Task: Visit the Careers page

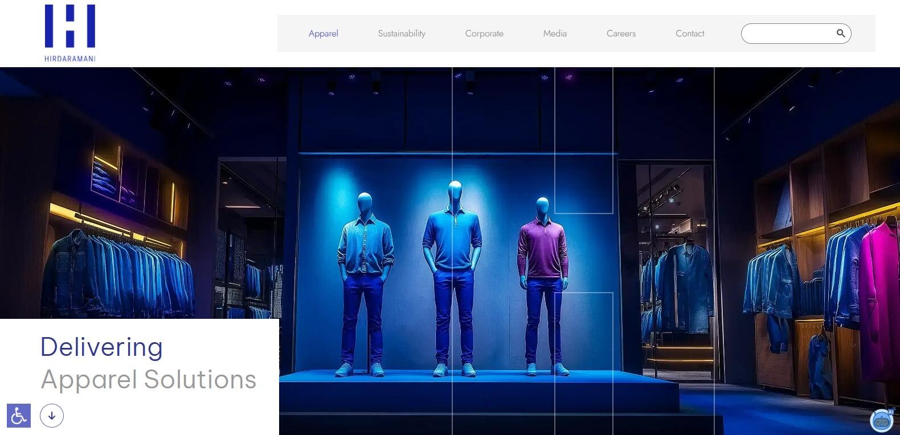Action: pos(620,34)
